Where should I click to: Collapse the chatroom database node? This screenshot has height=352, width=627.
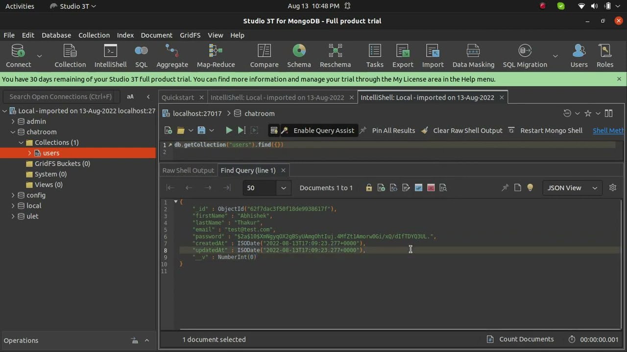pos(13,132)
